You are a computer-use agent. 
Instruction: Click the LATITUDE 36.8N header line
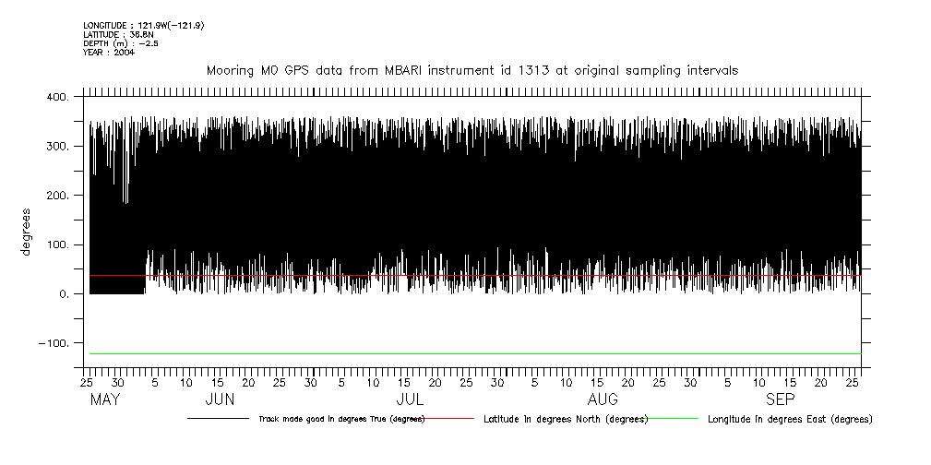click(114, 35)
